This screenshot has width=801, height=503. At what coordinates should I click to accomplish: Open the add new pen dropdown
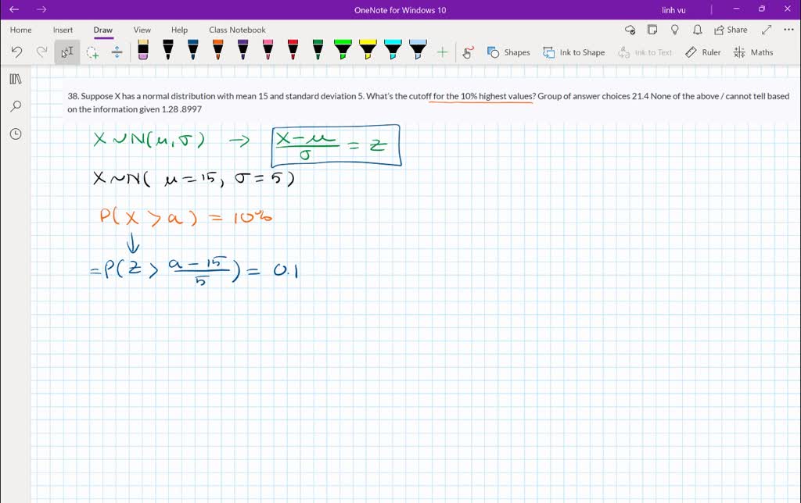[443, 52]
